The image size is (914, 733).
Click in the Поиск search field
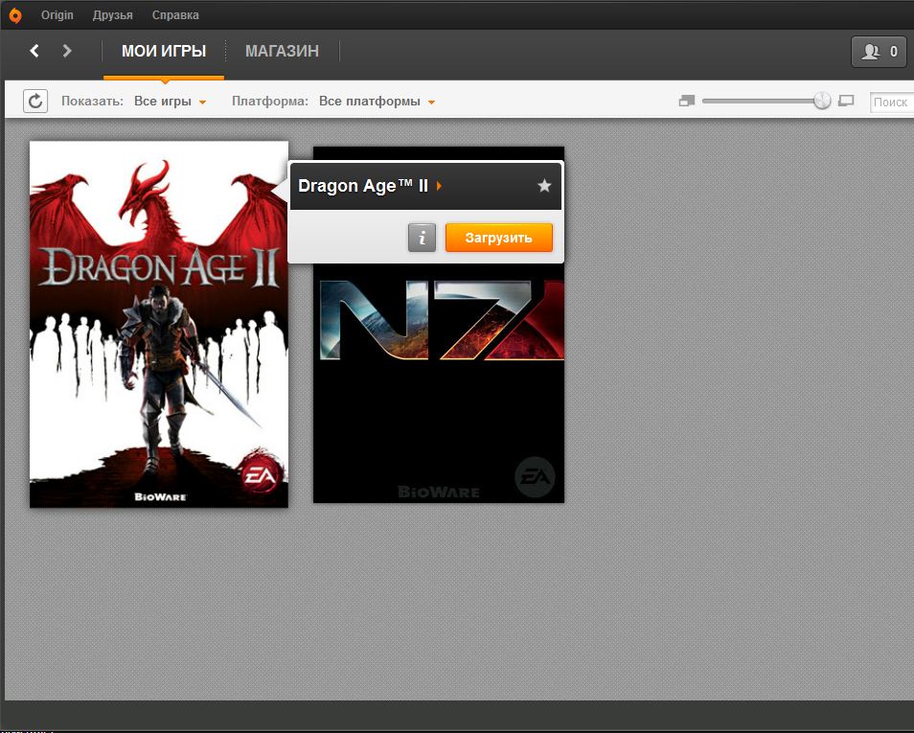click(x=892, y=103)
